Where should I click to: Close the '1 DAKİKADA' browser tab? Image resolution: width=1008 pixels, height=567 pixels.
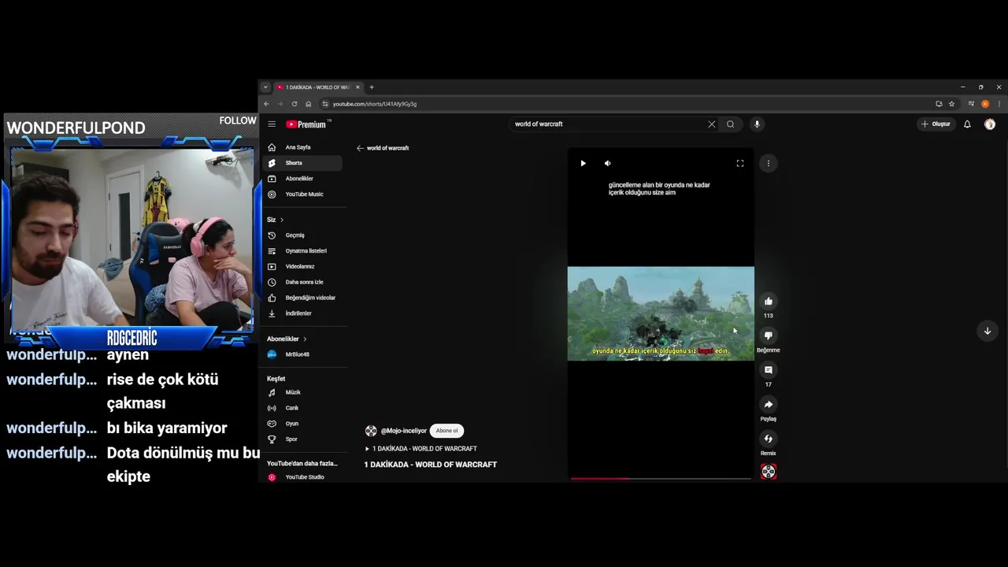tap(358, 87)
